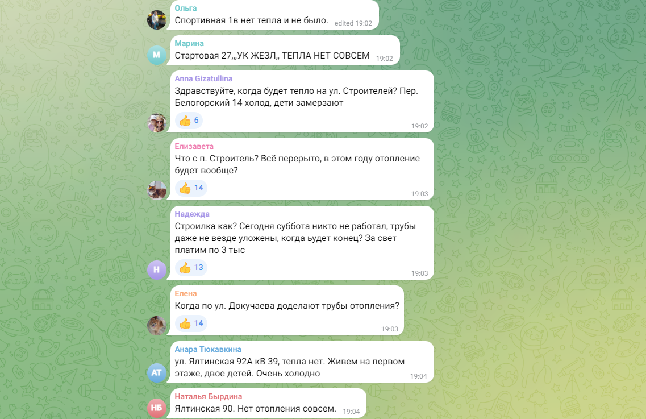Open sender name Anna Gizatullina

pos(203,79)
